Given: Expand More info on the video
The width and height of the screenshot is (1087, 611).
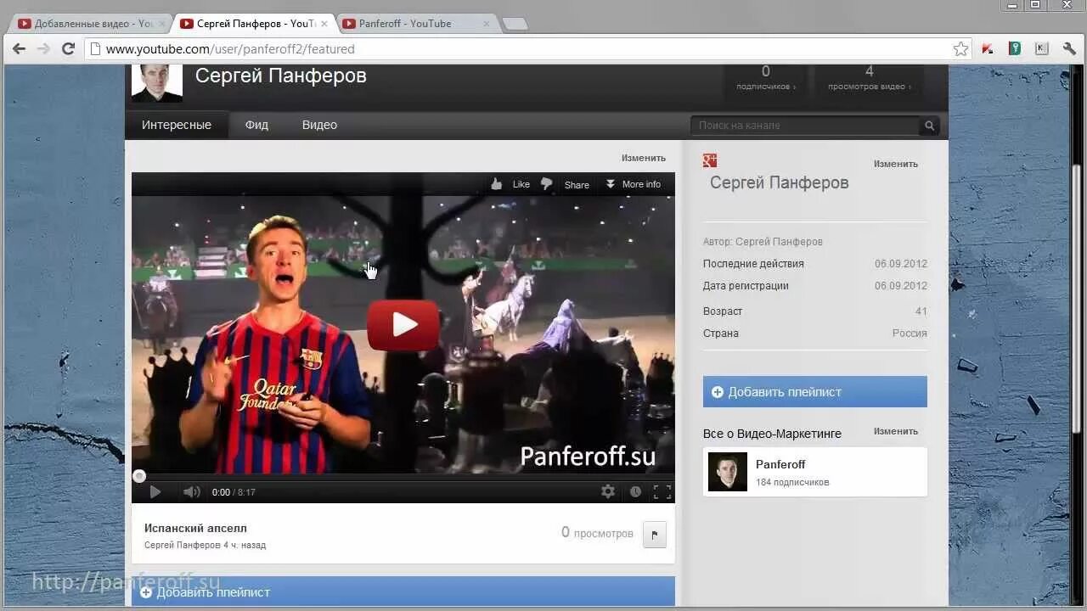Looking at the screenshot, I should 633,184.
